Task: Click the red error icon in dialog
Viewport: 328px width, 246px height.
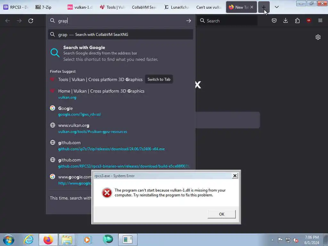Action: [x=107, y=193]
